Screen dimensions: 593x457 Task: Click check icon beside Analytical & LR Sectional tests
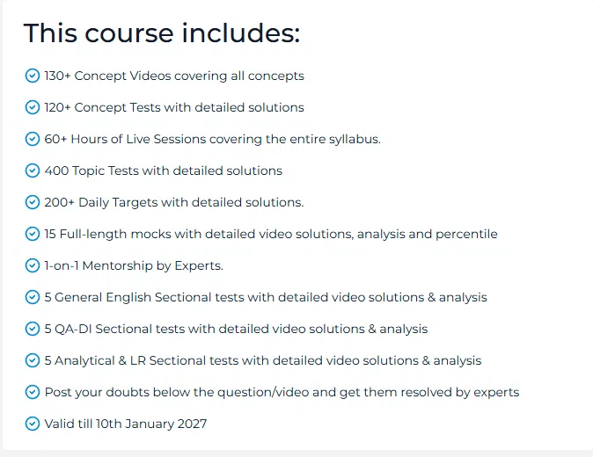pos(33,360)
